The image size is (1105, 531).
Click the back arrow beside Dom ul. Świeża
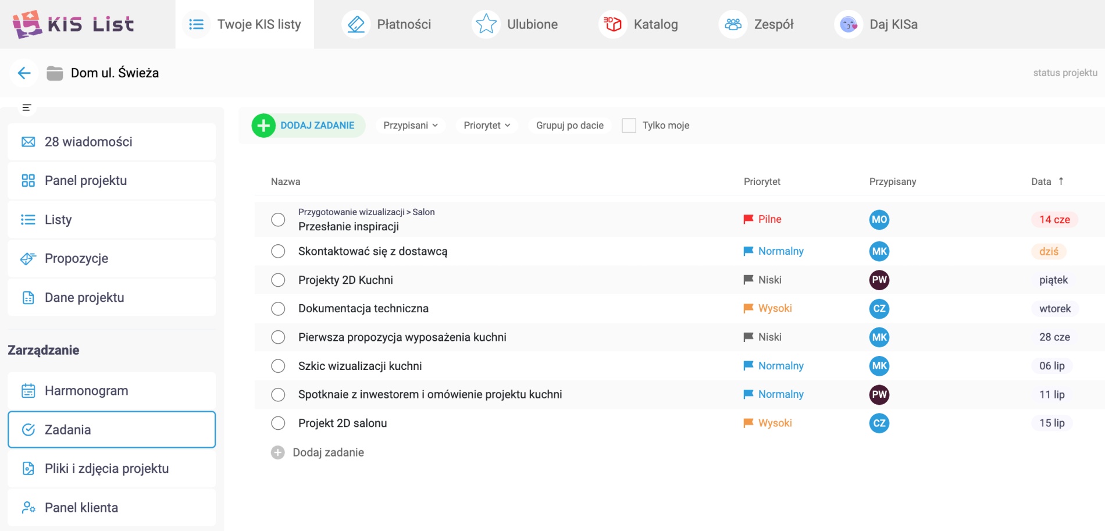[24, 73]
